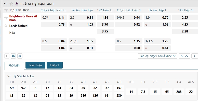Star Brighton & Hove Albion team

point(6,18)
